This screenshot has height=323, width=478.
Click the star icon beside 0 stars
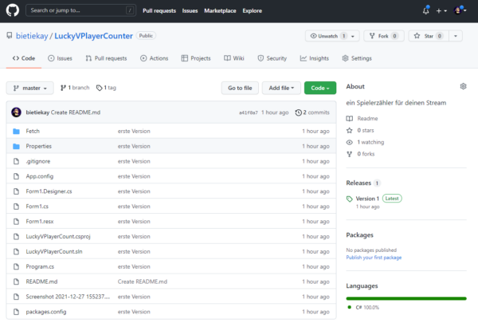(x=350, y=130)
